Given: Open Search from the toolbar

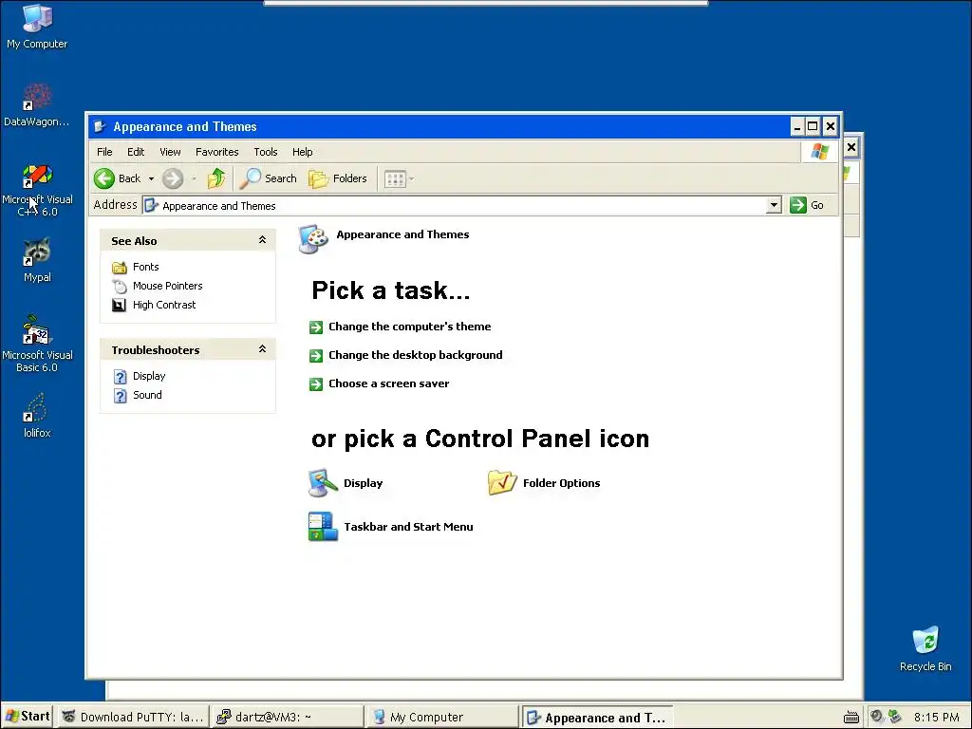Looking at the screenshot, I should click(269, 178).
